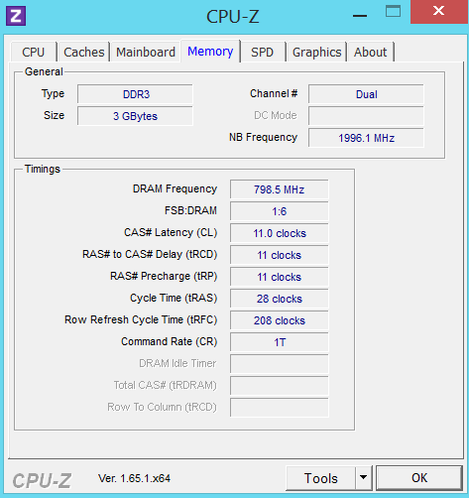The image size is (469, 498).
Task: Click the Command Rate 1T field
Action: [280, 342]
